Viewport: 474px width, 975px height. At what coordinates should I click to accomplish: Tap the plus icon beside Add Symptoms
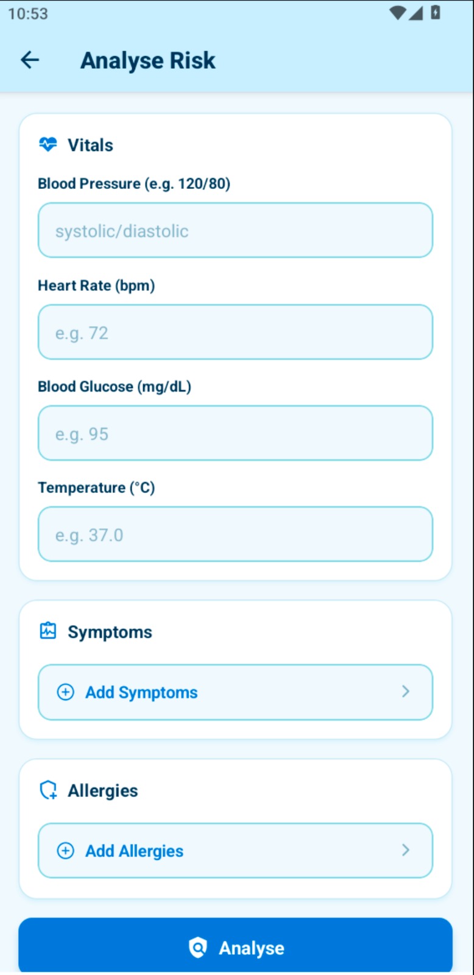(x=65, y=692)
